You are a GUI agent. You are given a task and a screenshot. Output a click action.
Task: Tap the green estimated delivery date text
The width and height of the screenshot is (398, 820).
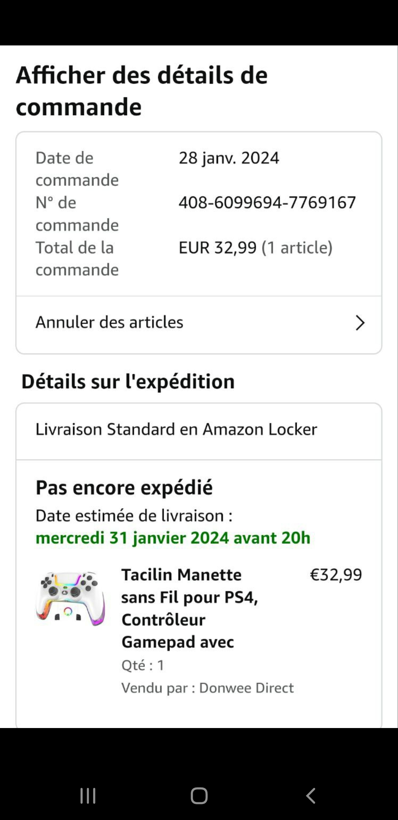click(x=173, y=538)
